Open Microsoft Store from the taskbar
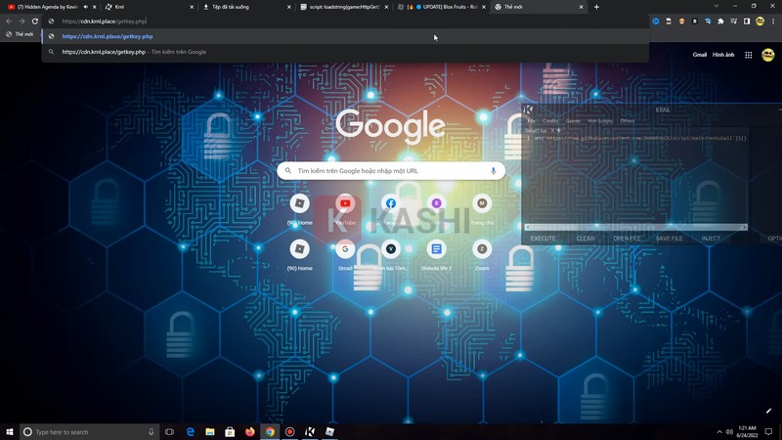 [x=230, y=432]
